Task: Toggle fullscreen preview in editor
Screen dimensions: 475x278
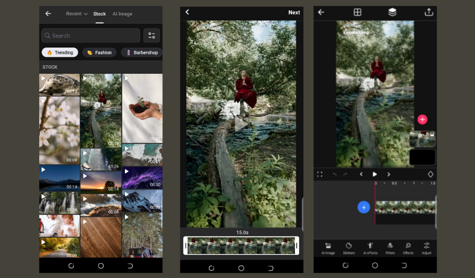Action: coord(320,174)
